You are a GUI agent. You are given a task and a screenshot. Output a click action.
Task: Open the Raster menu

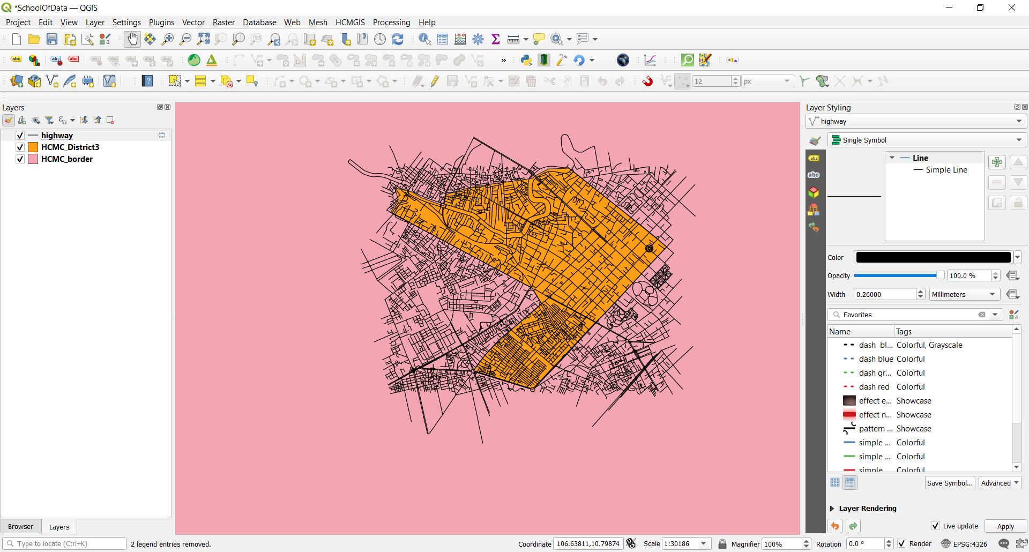pyautogui.click(x=223, y=23)
